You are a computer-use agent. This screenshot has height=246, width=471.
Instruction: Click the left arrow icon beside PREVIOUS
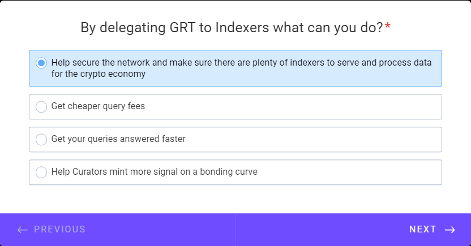point(23,230)
